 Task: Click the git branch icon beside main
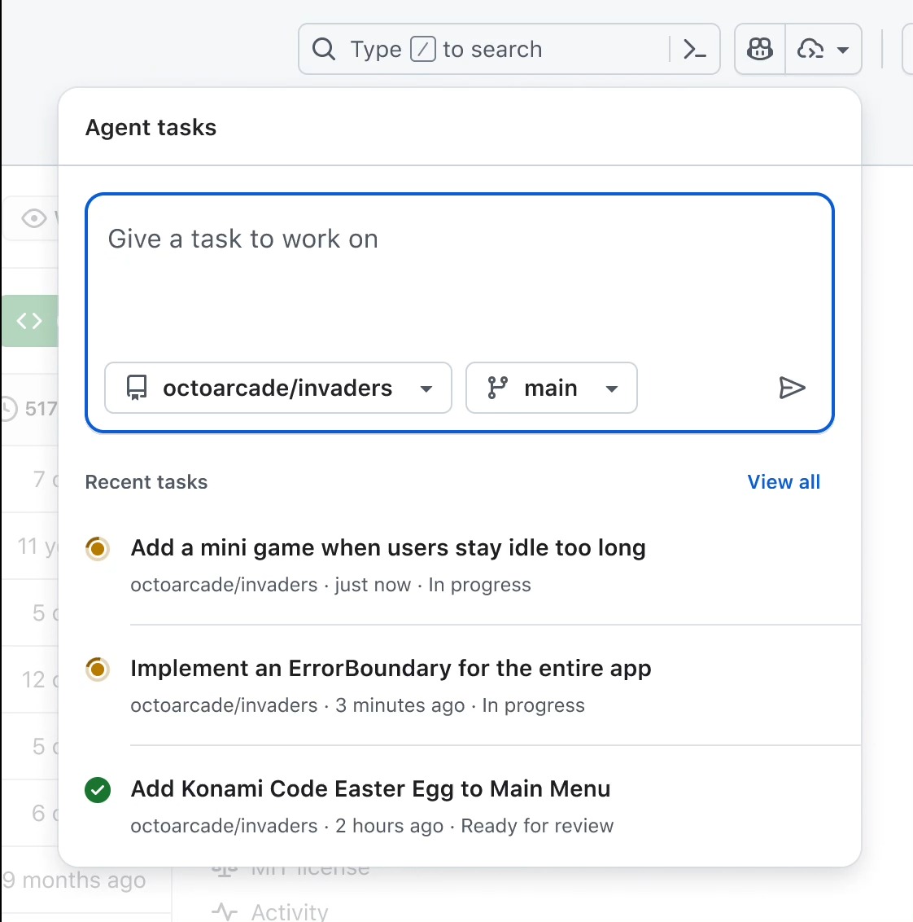(x=498, y=388)
